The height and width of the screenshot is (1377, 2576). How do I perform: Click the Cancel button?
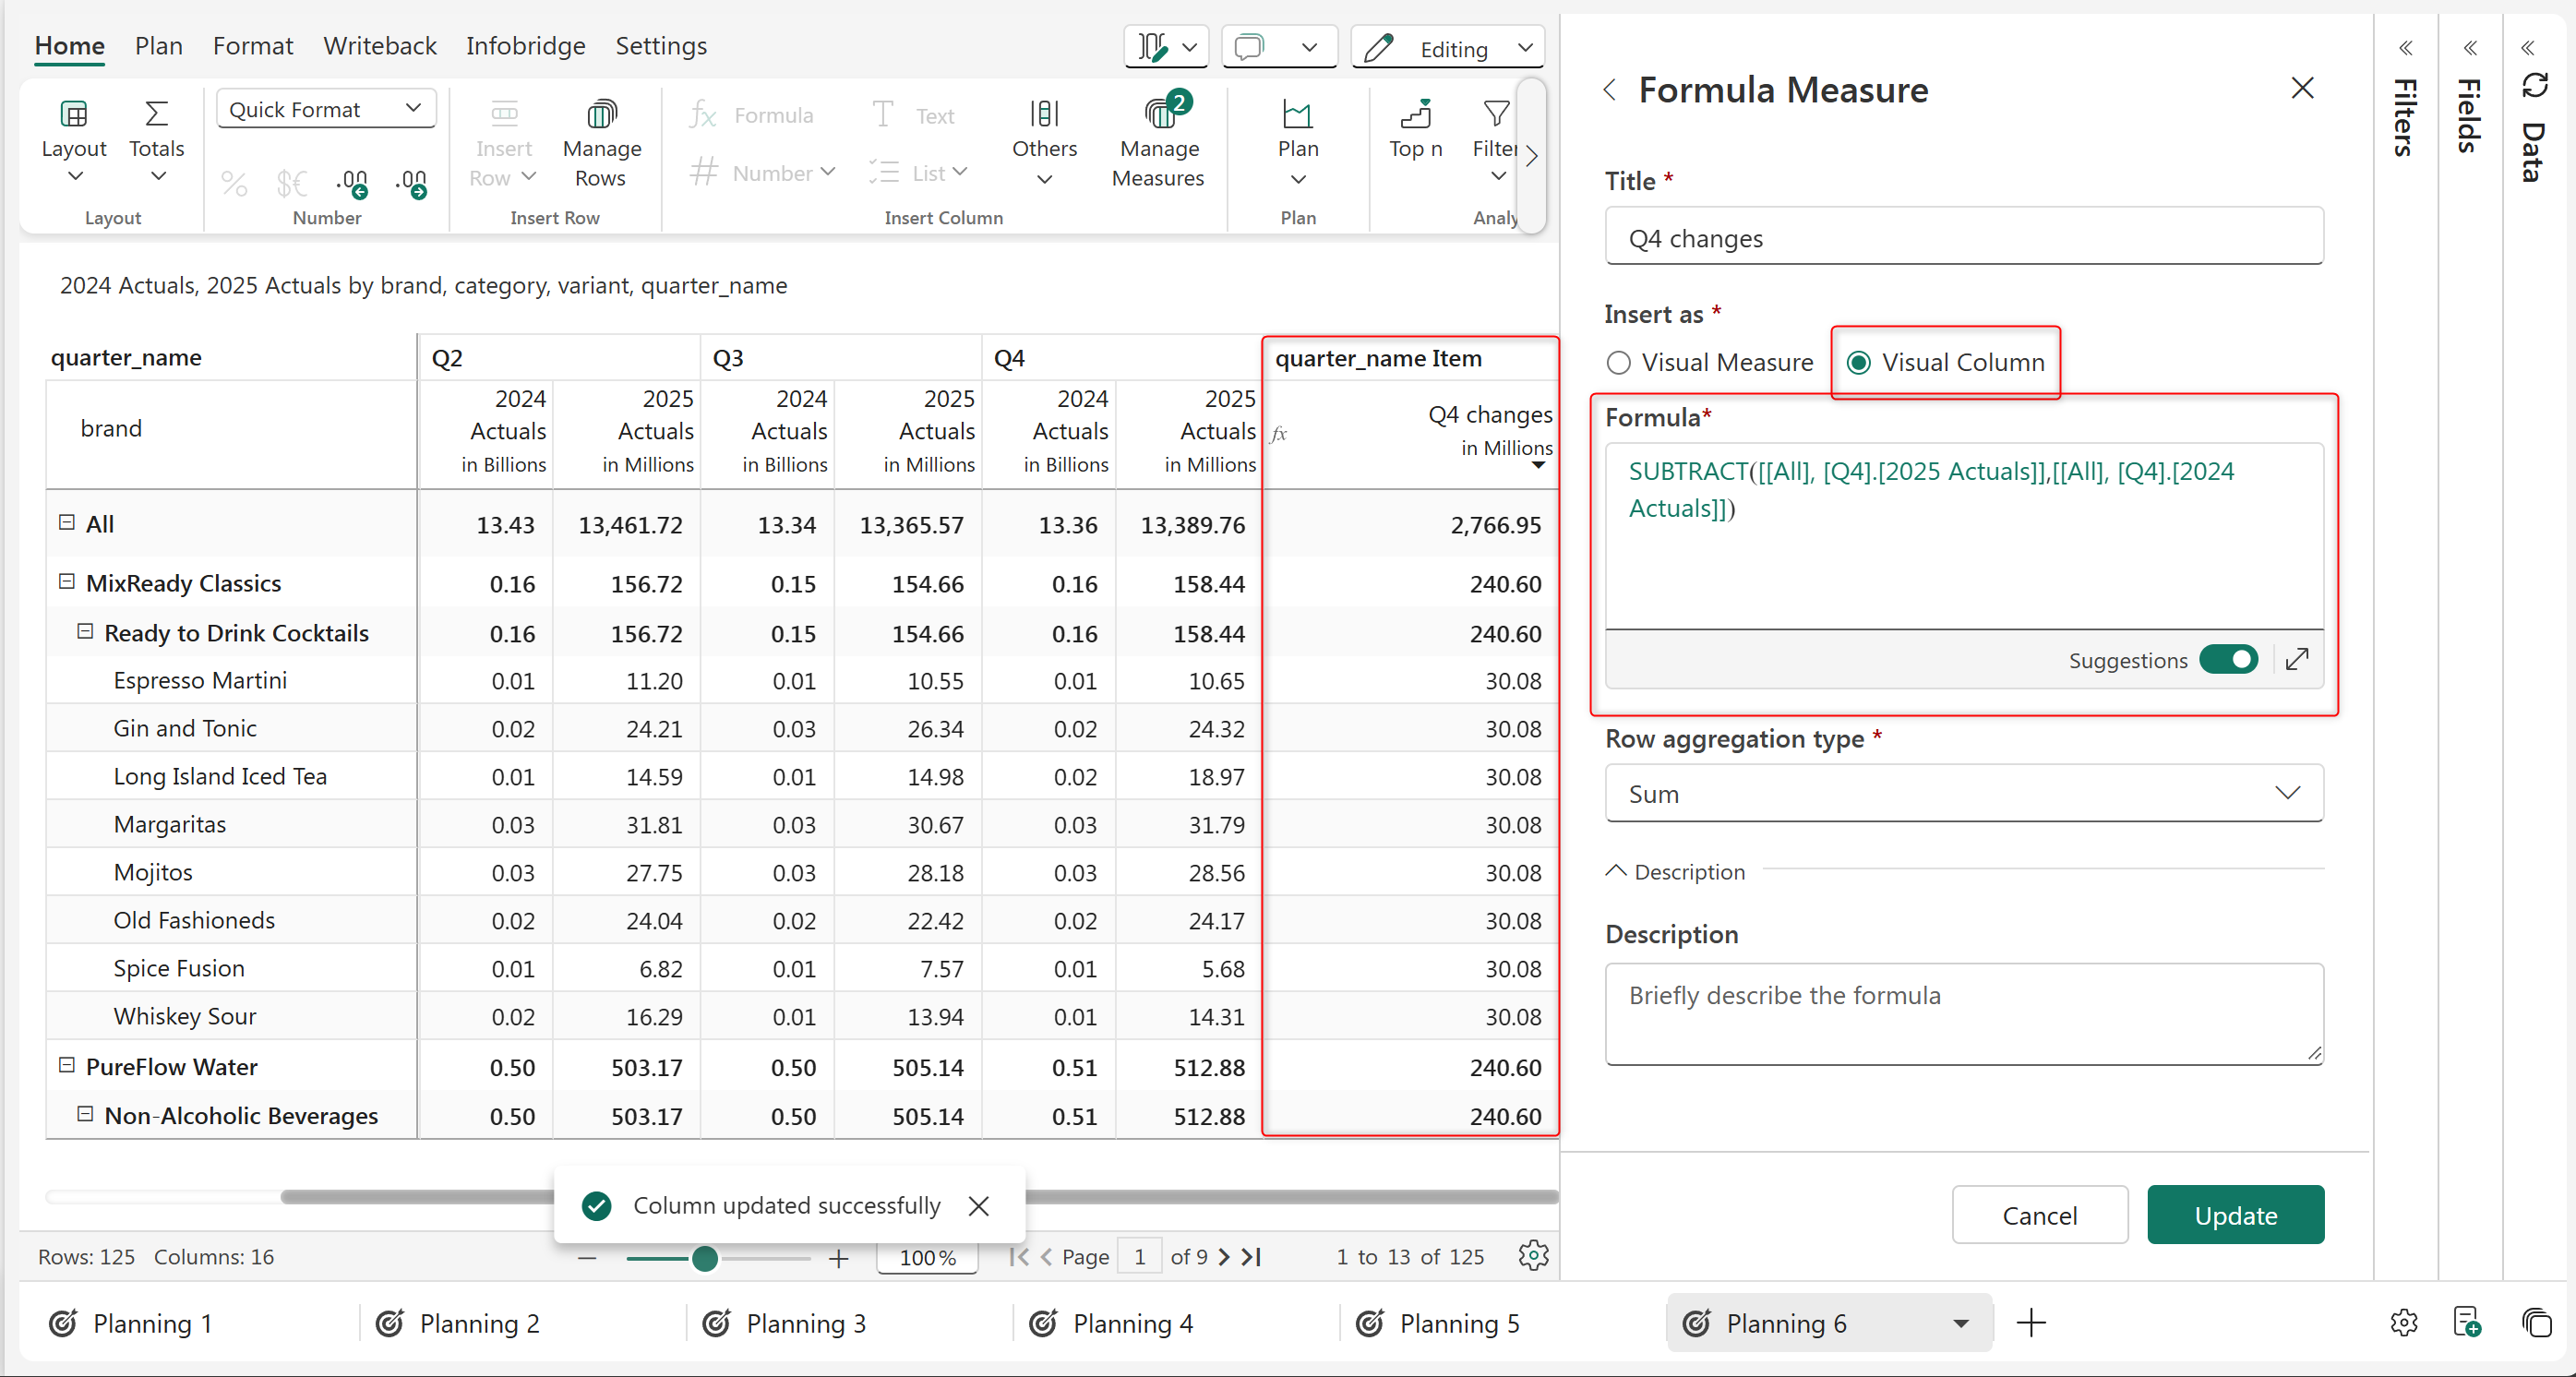click(2039, 1215)
